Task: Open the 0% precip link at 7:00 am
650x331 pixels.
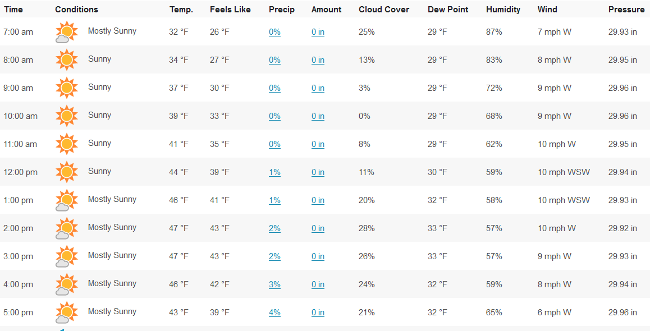Action: [x=274, y=32]
